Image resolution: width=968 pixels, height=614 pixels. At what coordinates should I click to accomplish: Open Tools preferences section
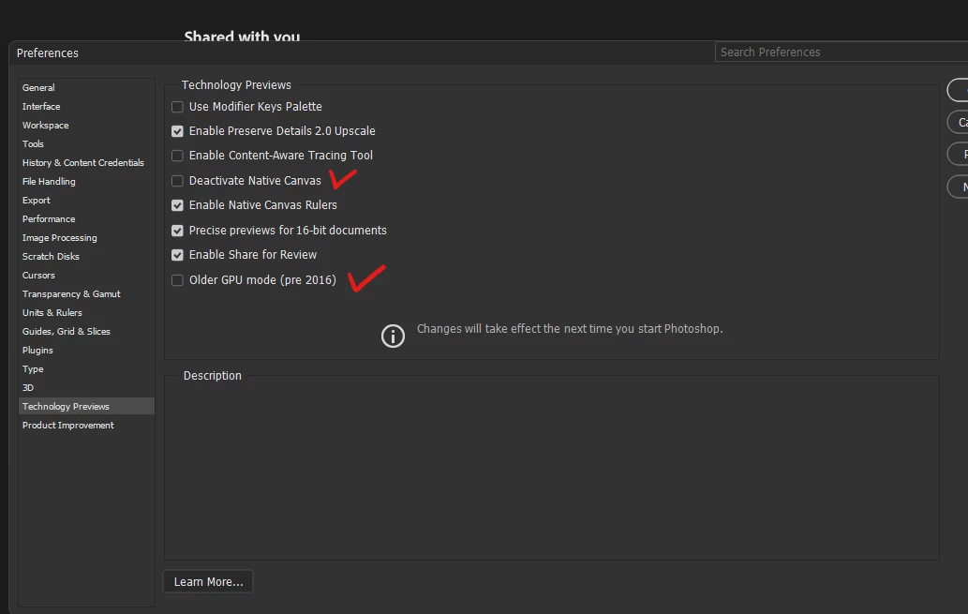pyautogui.click(x=86, y=144)
